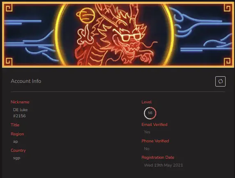Click the Level label
The height and width of the screenshot is (178, 235).
point(146,102)
